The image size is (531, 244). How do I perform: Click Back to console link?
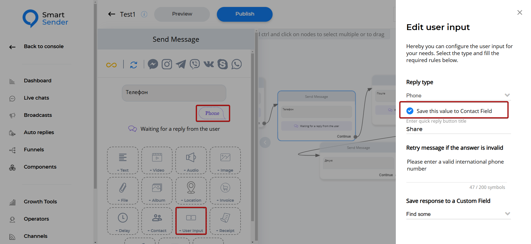(x=44, y=46)
